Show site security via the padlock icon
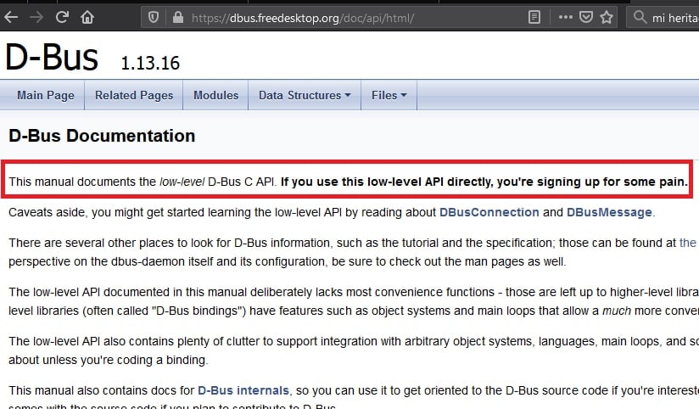The width and height of the screenshot is (699, 409). (x=178, y=17)
